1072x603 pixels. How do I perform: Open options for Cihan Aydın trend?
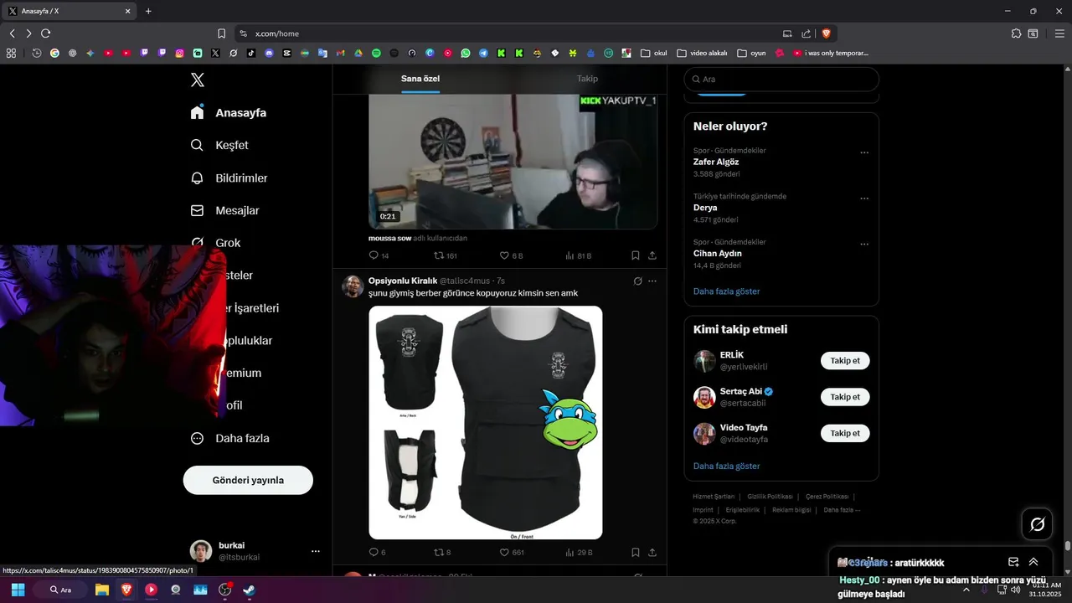864,244
